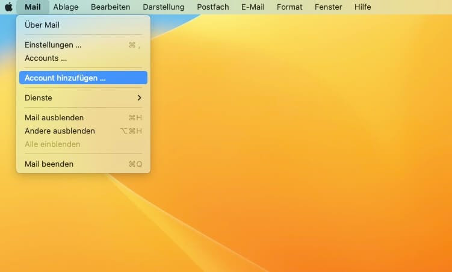Expand the Dienste submenu

(39, 98)
